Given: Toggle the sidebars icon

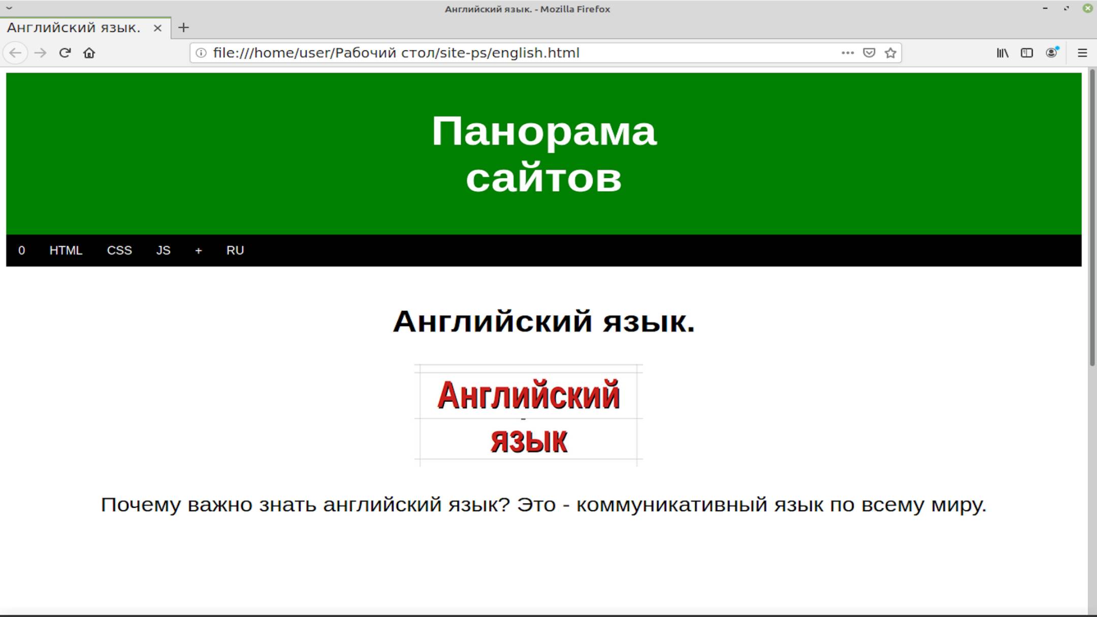Looking at the screenshot, I should pos(1027,53).
